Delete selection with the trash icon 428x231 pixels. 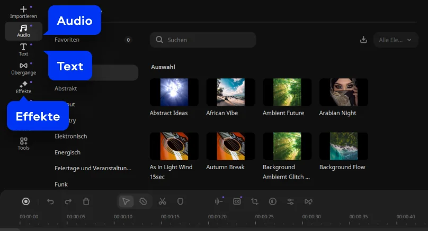pyautogui.click(x=86, y=201)
